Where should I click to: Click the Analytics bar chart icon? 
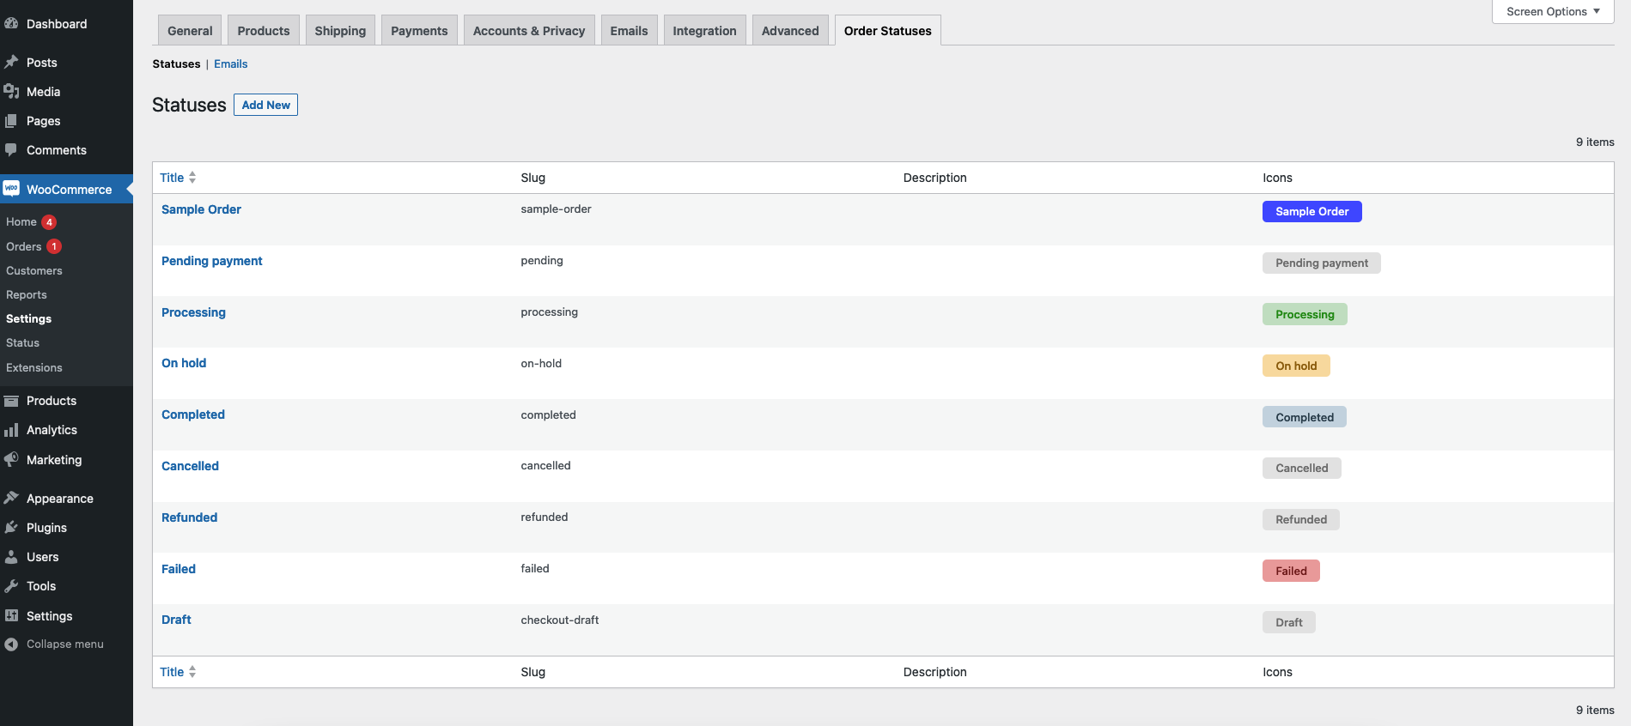click(x=11, y=430)
